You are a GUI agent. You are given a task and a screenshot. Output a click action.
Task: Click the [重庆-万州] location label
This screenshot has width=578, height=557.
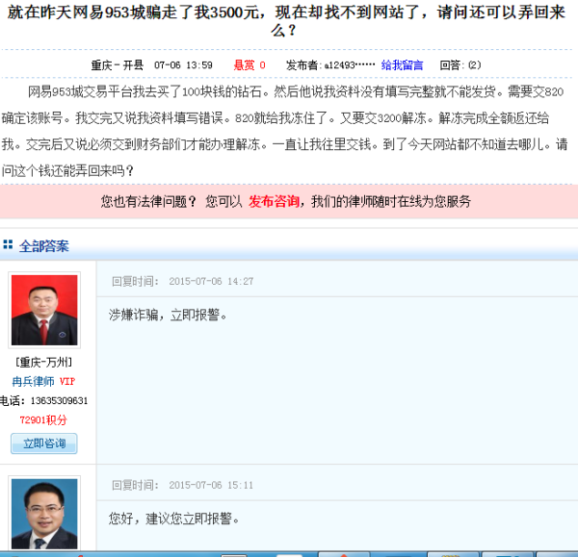(44, 363)
